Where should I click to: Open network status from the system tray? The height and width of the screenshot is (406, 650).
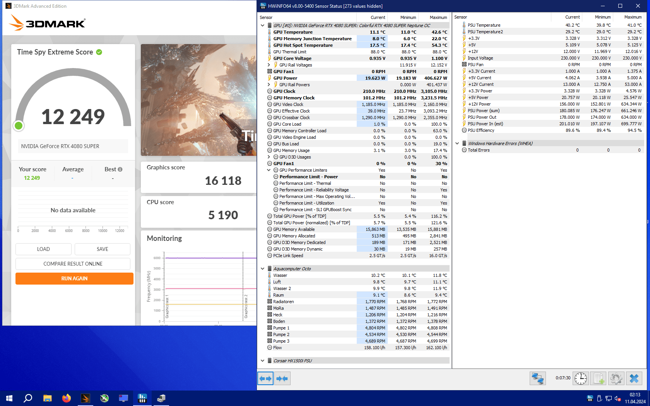(609, 398)
